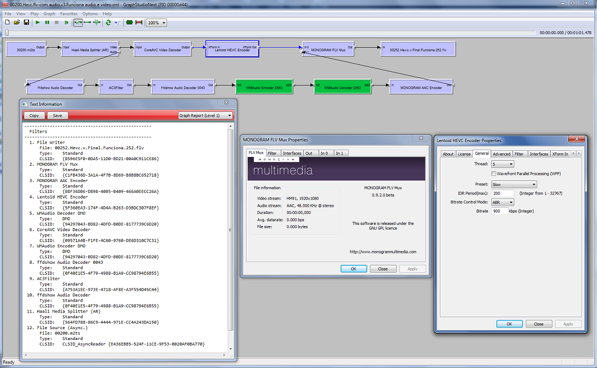Click the IDR Period(max) input field
The image size is (597, 368).
pos(503,193)
